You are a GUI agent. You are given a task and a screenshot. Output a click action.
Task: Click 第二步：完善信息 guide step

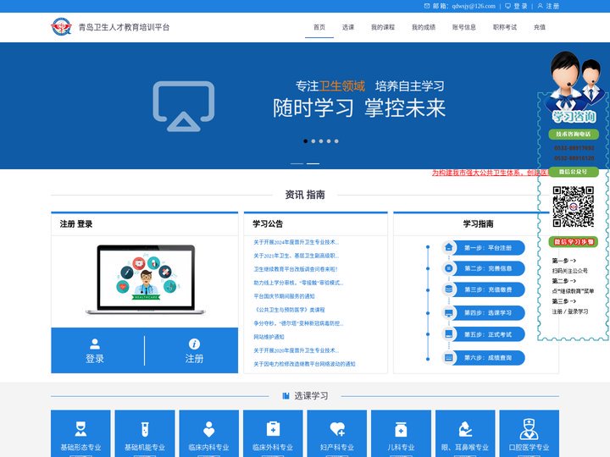tap(488, 268)
